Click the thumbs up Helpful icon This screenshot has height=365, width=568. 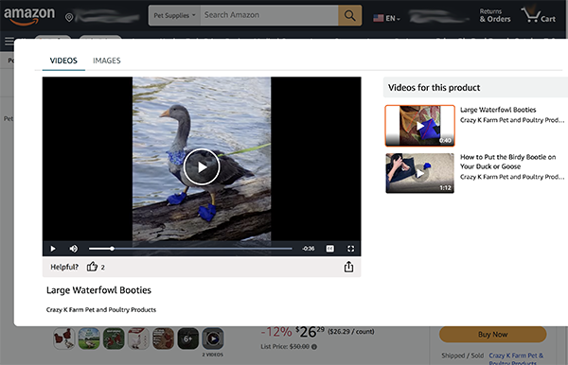92,267
